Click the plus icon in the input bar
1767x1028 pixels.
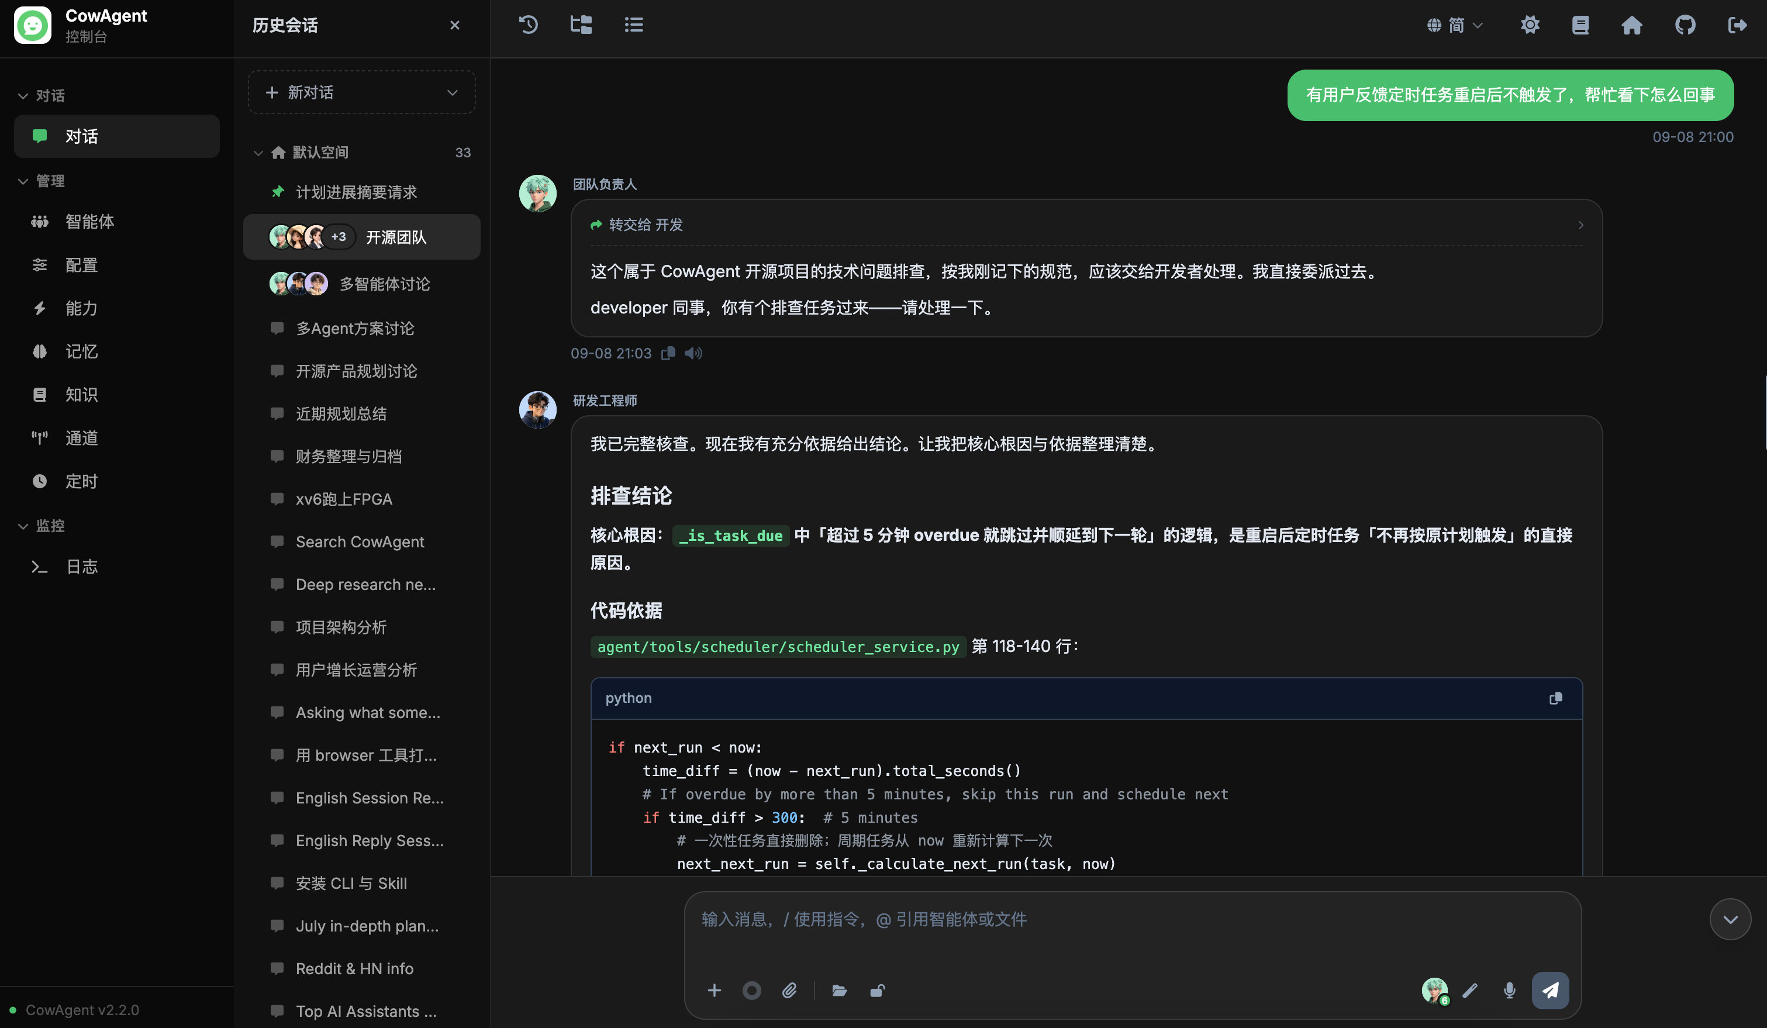point(714,991)
